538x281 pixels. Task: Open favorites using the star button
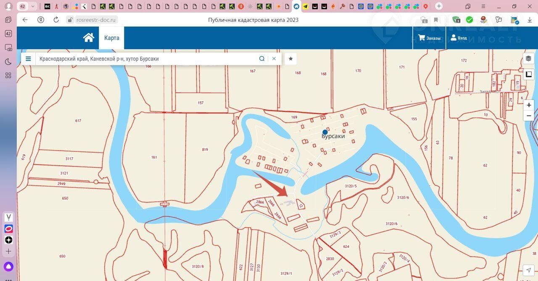click(x=290, y=59)
